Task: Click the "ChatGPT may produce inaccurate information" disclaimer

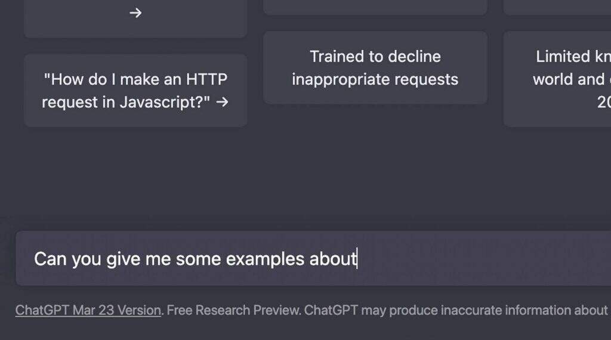Action: click(x=453, y=310)
